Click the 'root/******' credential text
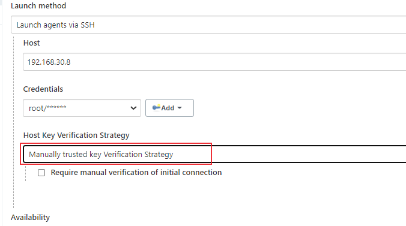Viewport: 406px width, 226px height. pyautogui.click(x=47, y=108)
